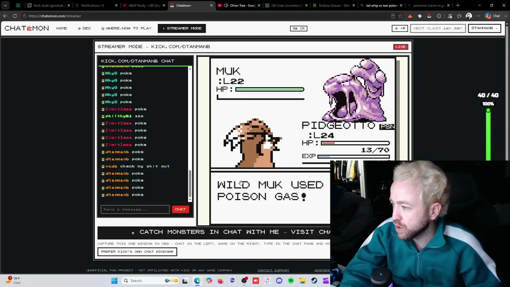Click the red LIVE indicator badge
Image resolution: width=510 pixels, height=287 pixels.
[400, 47]
